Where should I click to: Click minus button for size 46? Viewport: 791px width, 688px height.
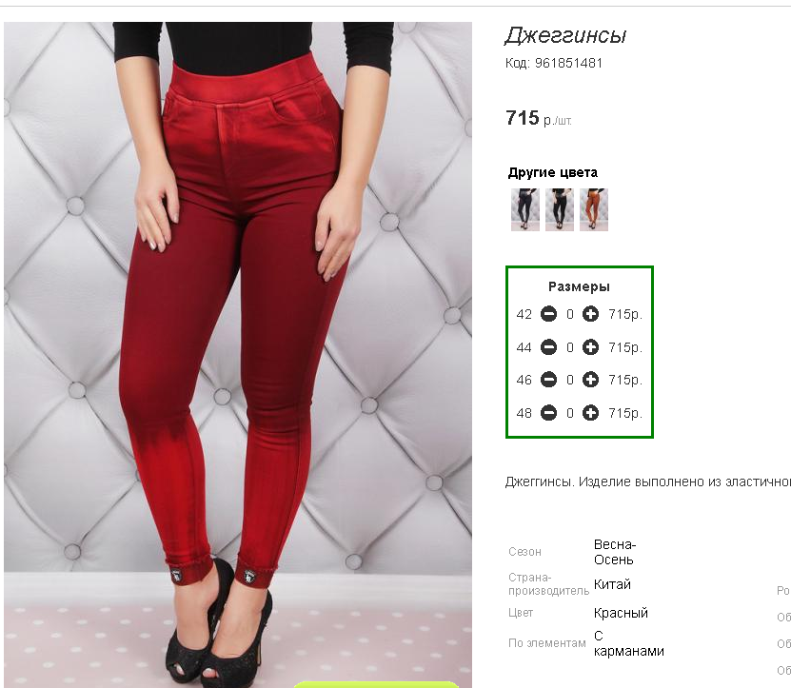click(x=548, y=380)
